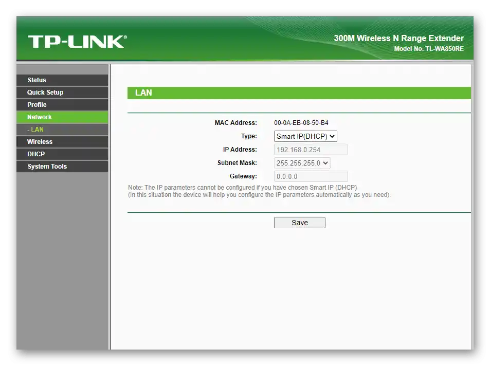This screenshot has height=366, width=490.
Task: Open the LAN submenu item
Action: pyautogui.click(x=62, y=130)
